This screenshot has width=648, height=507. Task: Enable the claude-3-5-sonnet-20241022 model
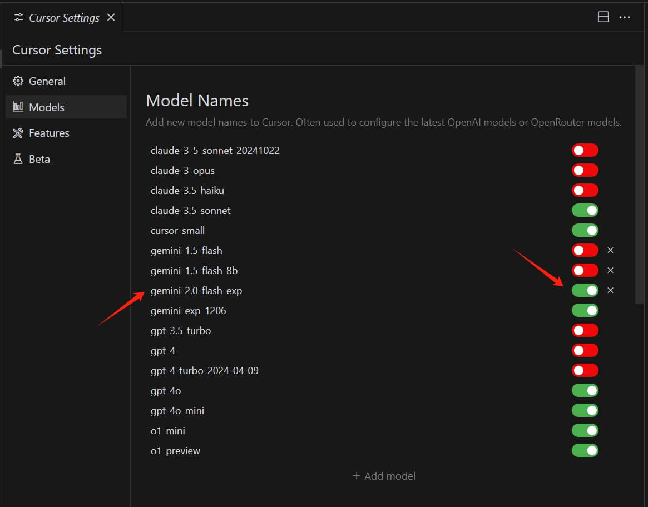pos(585,150)
